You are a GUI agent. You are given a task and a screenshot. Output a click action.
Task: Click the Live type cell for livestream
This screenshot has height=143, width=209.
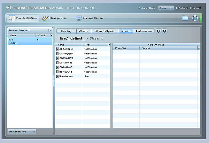click(x=86, y=76)
